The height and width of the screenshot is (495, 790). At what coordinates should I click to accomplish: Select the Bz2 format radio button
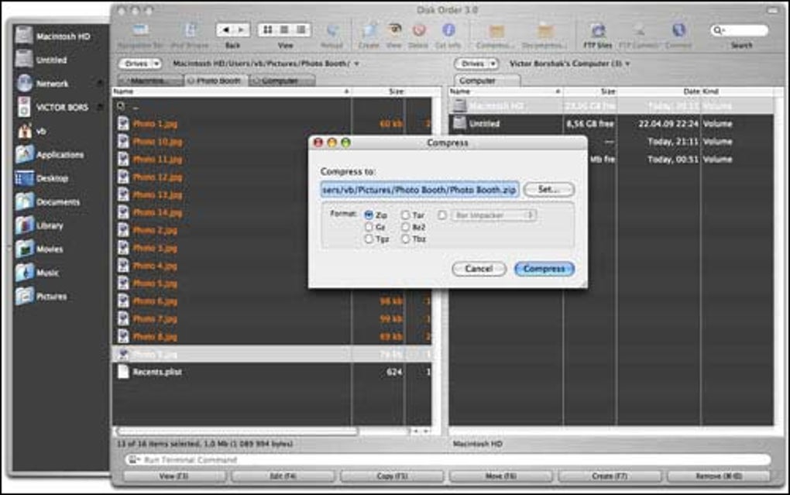coord(406,227)
